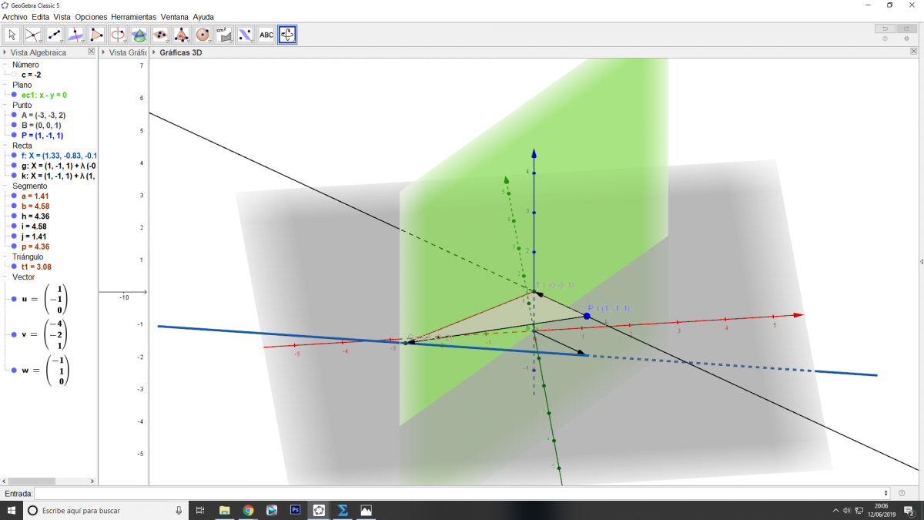This screenshot has width=924, height=520.
Task: Open Chrome from the Windows taskbar
Action: [248, 510]
